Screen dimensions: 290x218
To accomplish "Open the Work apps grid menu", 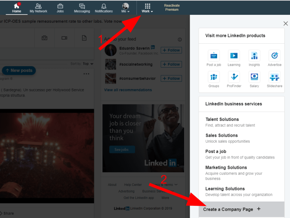I will click(x=147, y=8).
